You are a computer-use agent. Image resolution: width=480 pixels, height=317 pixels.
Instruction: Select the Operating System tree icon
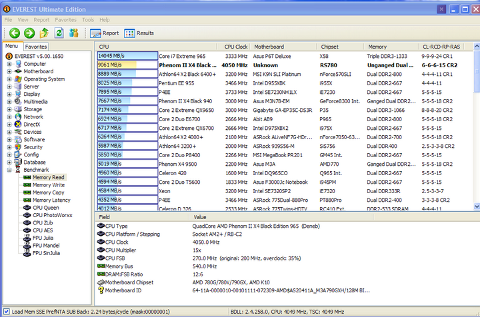(19, 79)
